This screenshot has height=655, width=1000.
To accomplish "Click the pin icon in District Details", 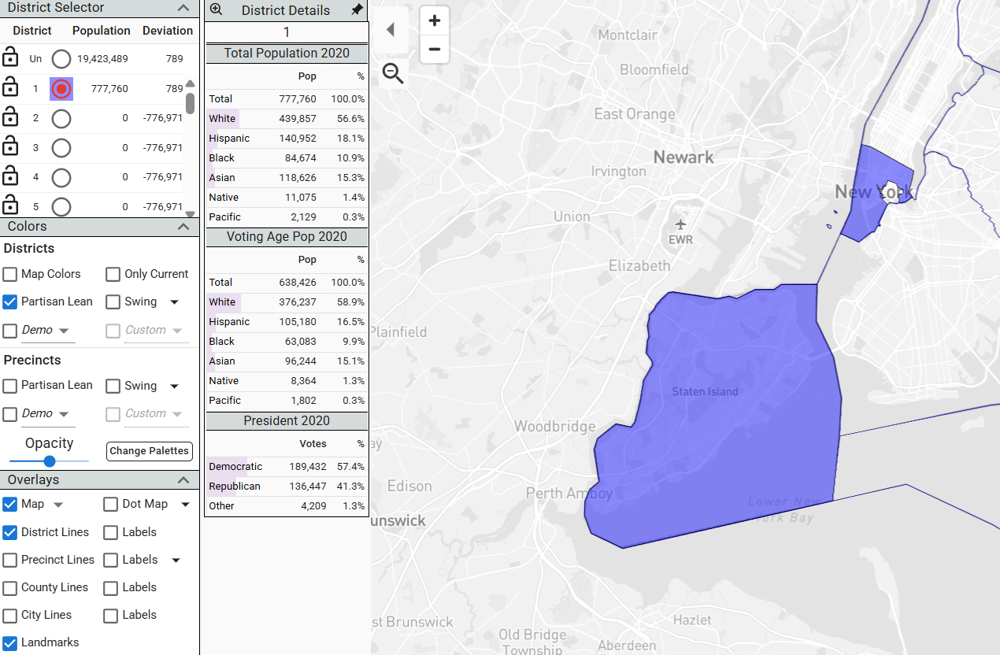I will pyautogui.click(x=357, y=10).
